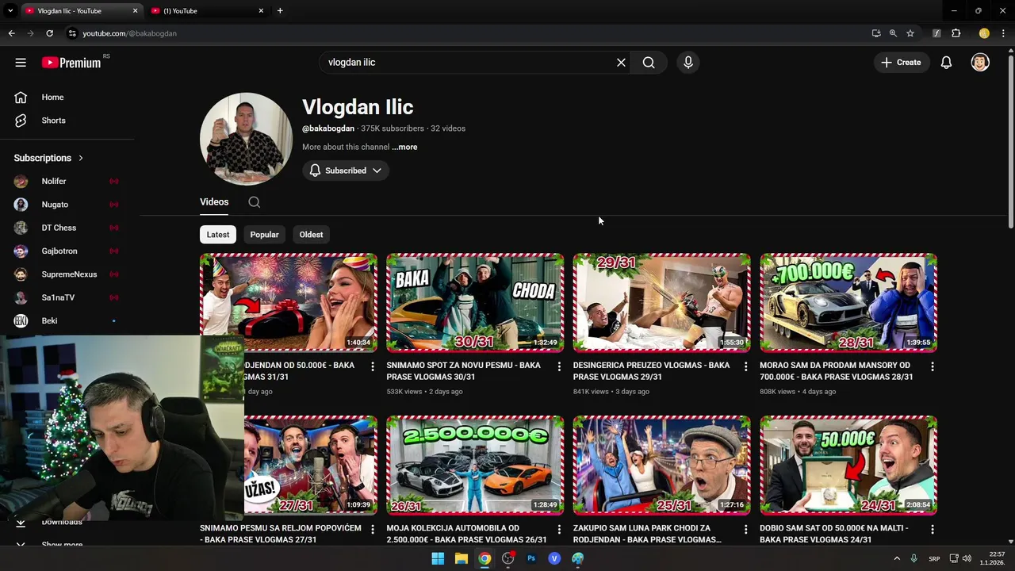Clear the search box with X icon
Screen dimensions: 1015x571
coord(621,63)
